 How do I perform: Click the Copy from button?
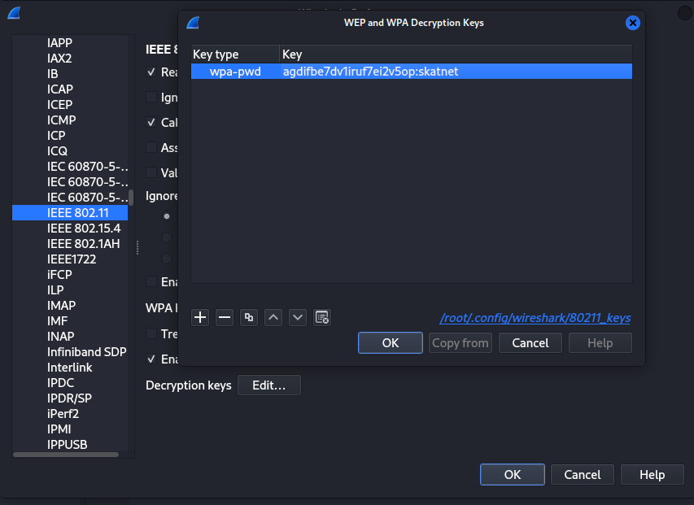(460, 342)
